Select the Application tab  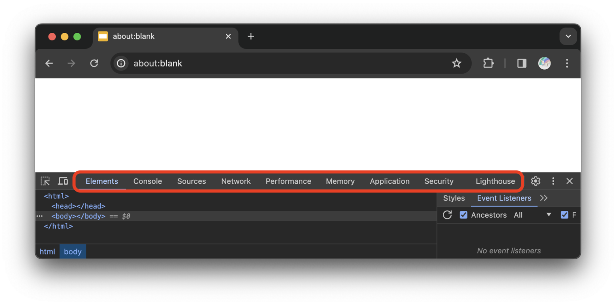[x=390, y=181]
